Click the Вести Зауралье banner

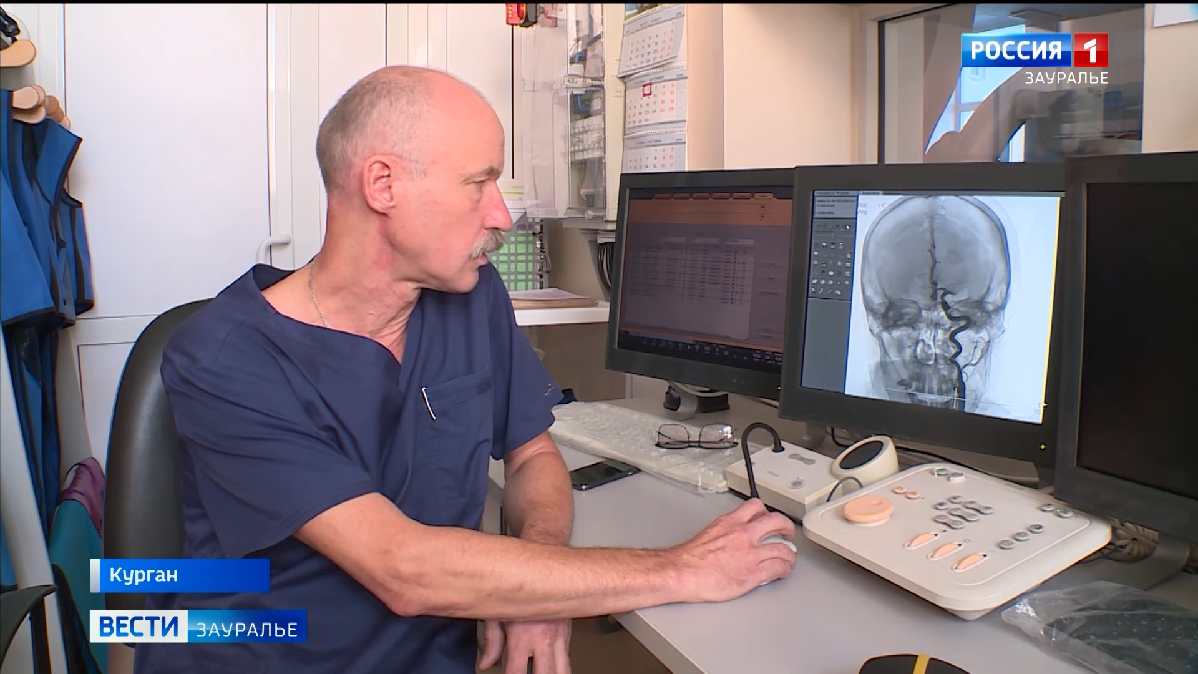[x=198, y=627]
